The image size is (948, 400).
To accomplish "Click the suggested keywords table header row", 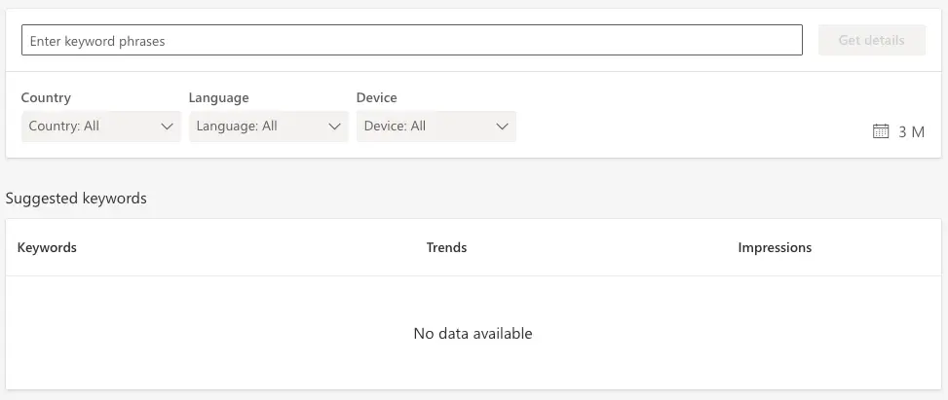I will point(474,247).
